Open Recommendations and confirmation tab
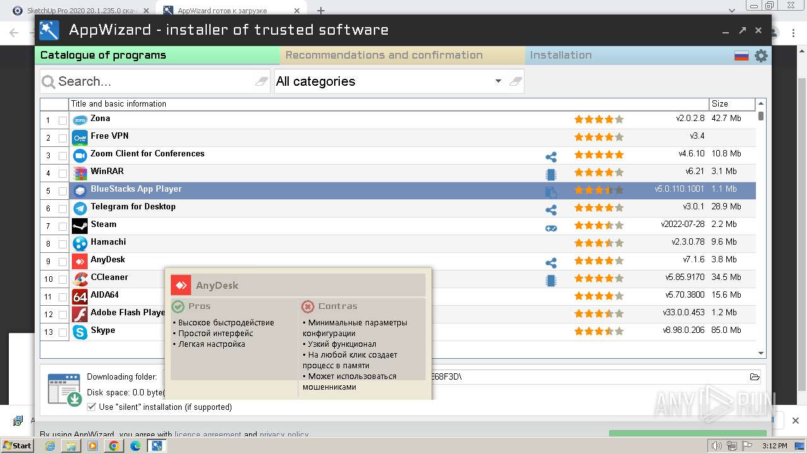 [402, 55]
